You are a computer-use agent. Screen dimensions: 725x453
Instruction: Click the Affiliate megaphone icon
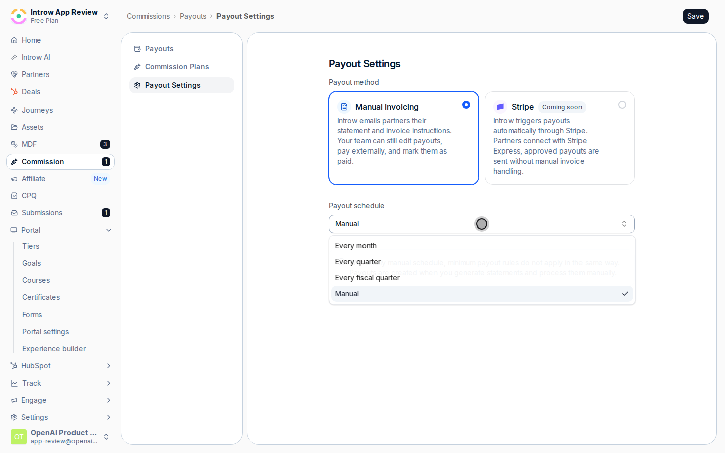pyautogui.click(x=14, y=179)
